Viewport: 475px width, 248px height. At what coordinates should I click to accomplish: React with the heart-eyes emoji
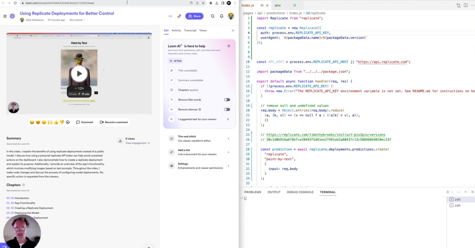coord(38,122)
